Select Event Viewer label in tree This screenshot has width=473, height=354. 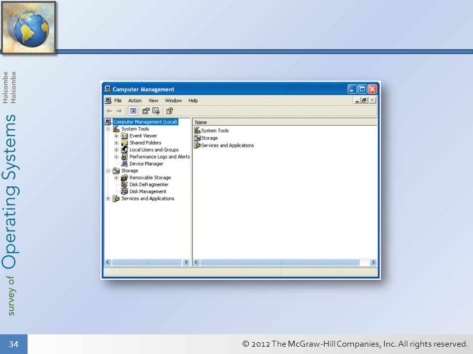coord(143,136)
